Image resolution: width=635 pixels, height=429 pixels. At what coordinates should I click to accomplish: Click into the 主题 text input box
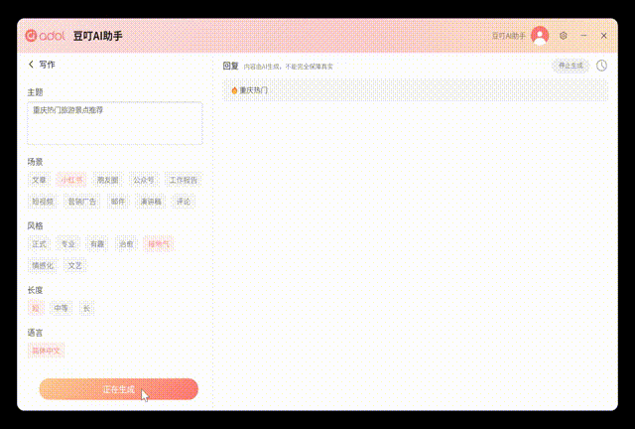tap(115, 124)
